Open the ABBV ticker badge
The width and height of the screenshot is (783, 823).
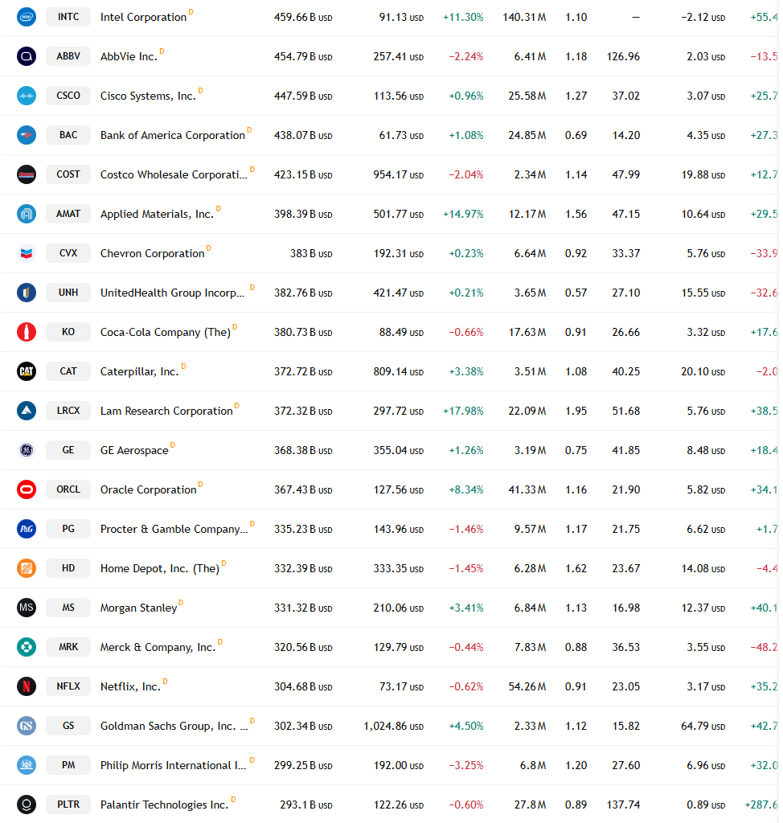[x=68, y=56]
